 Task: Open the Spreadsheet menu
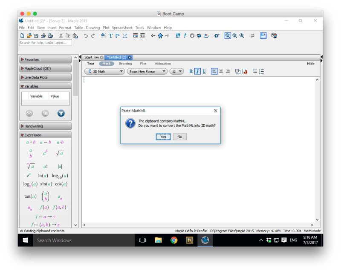coord(122,28)
